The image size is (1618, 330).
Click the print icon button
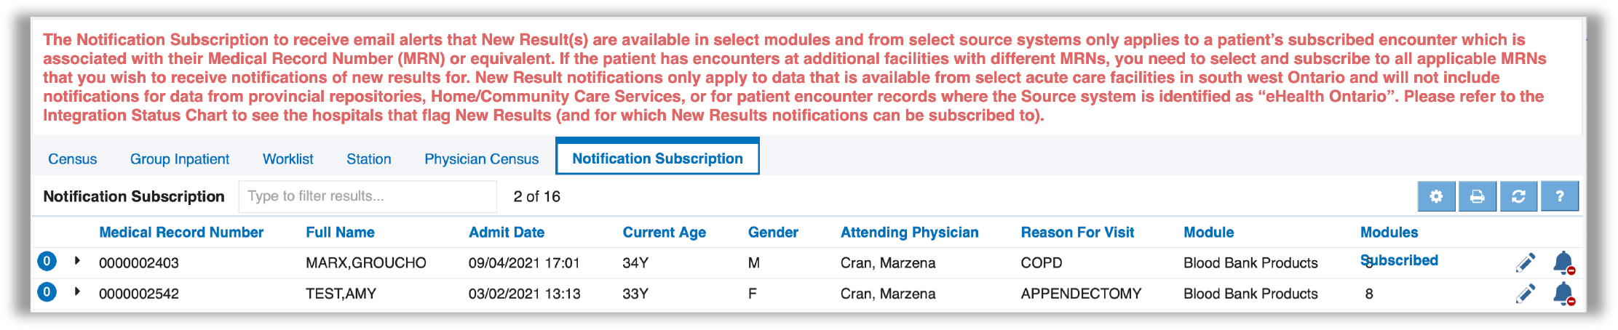coord(1477,196)
